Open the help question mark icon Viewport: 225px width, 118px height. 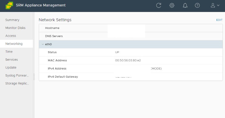click(197, 5)
